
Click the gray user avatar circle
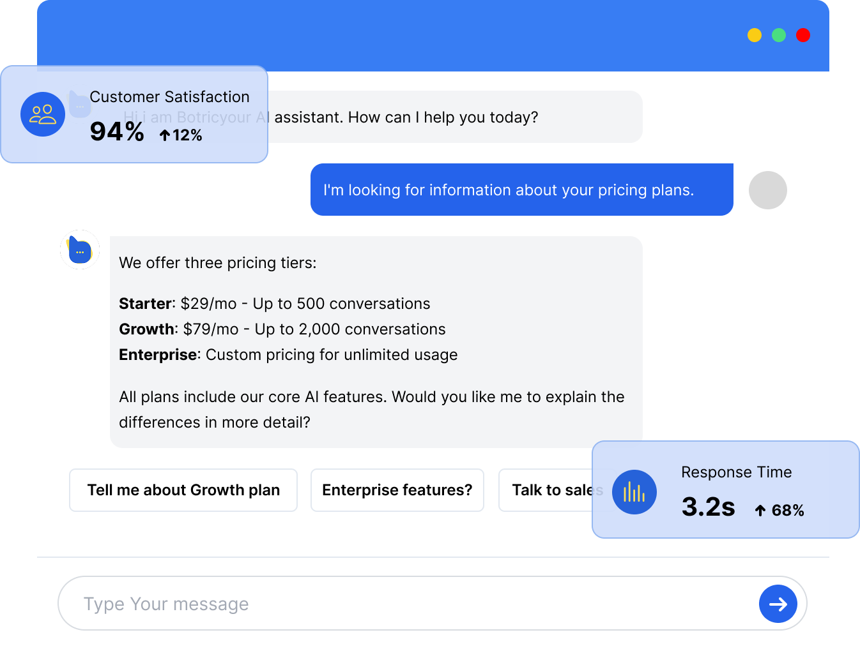point(767,190)
